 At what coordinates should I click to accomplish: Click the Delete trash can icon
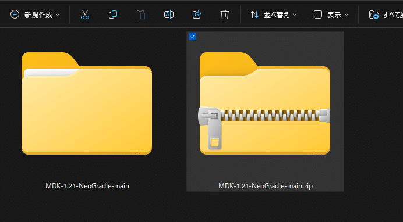(x=225, y=15)
